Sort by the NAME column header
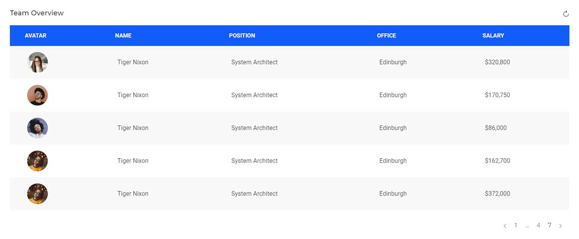This screenshot has height=239, width=579. (x=123, y=36)
